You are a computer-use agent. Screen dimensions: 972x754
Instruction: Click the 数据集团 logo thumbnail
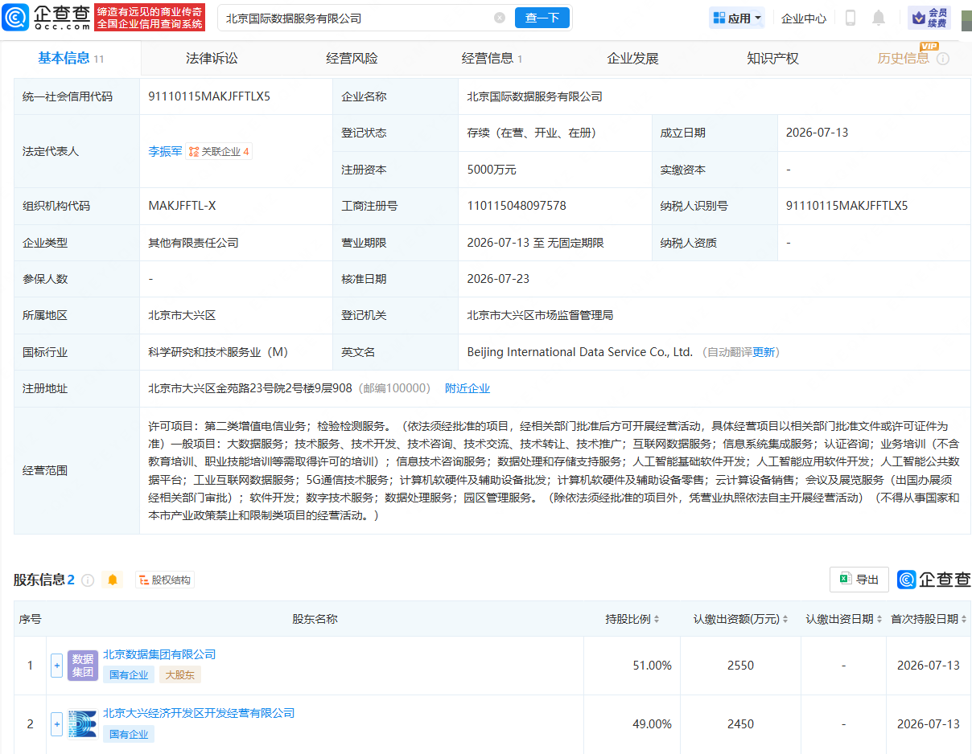point(83,666)
